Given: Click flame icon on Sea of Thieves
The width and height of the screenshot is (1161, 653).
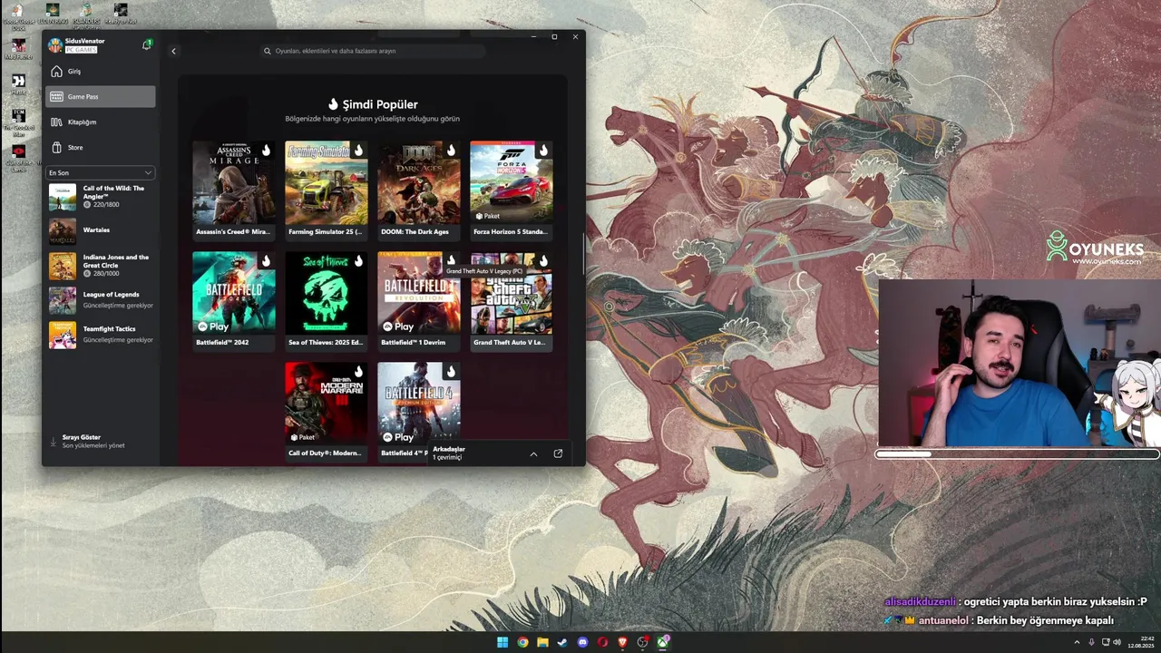Looking at the screenshot, I should (358, 261).
